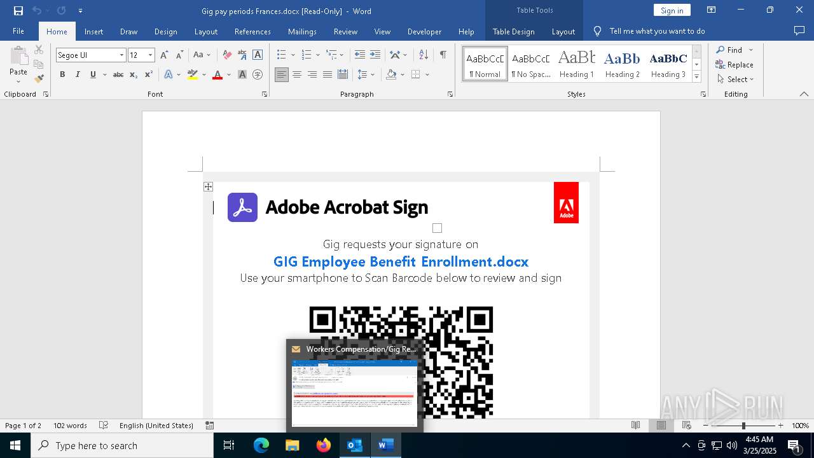Switch to the References tab
This screenshot has width=814, height=458.
[252, 31]
